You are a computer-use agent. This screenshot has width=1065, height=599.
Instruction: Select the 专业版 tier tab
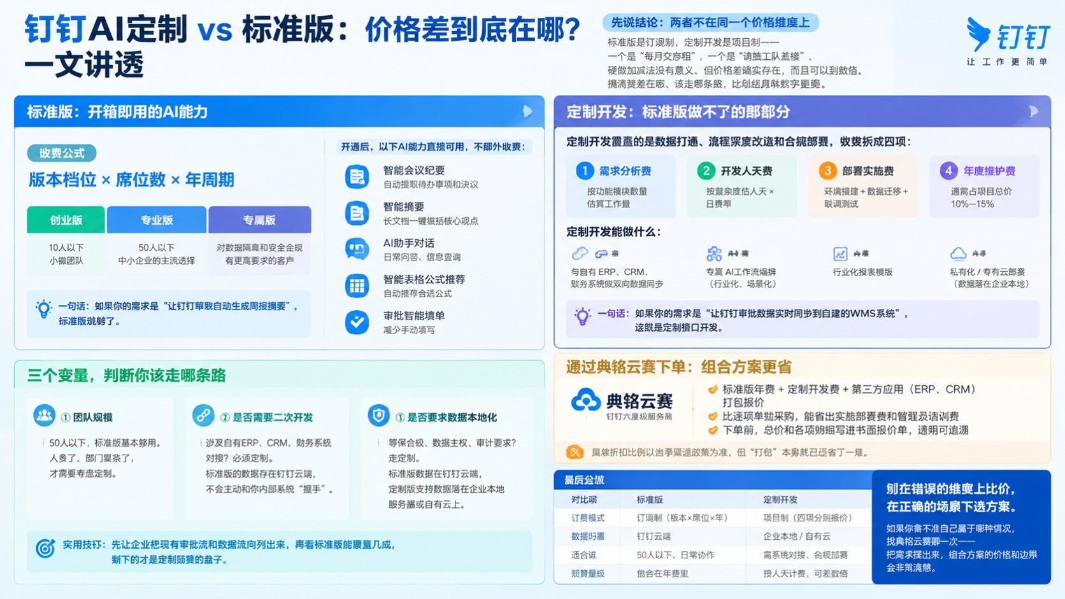point(157,220)
